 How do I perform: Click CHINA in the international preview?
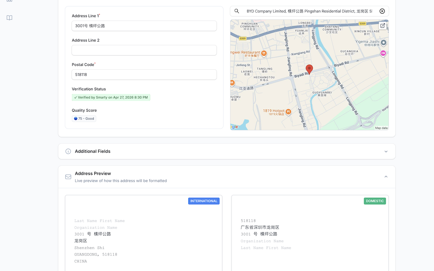(x=80, y=261)
